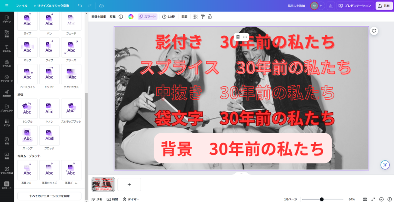Screen dimensions: 394x202
Task: Toggle the grid view at bottom right
Action: (x=365, y=199)
